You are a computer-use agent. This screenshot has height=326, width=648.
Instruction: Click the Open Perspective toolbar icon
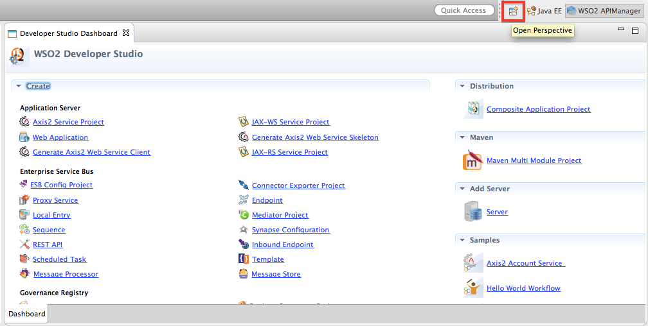click(x=513, y=11)
